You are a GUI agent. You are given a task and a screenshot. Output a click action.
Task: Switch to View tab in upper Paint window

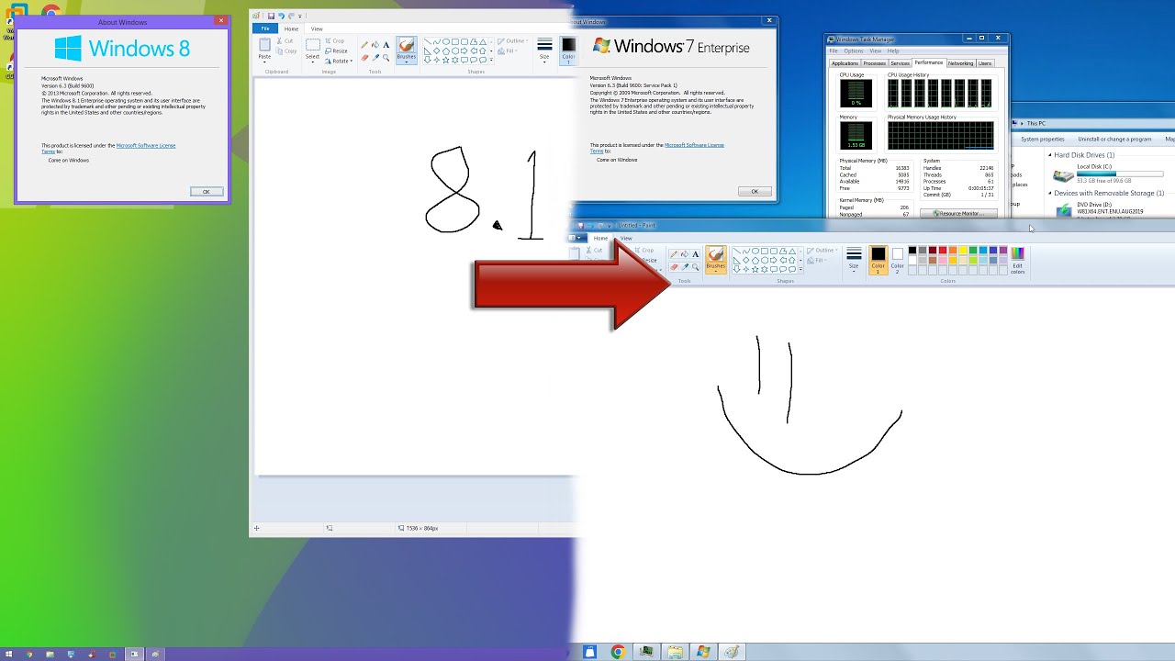click(x=317, y=28)
